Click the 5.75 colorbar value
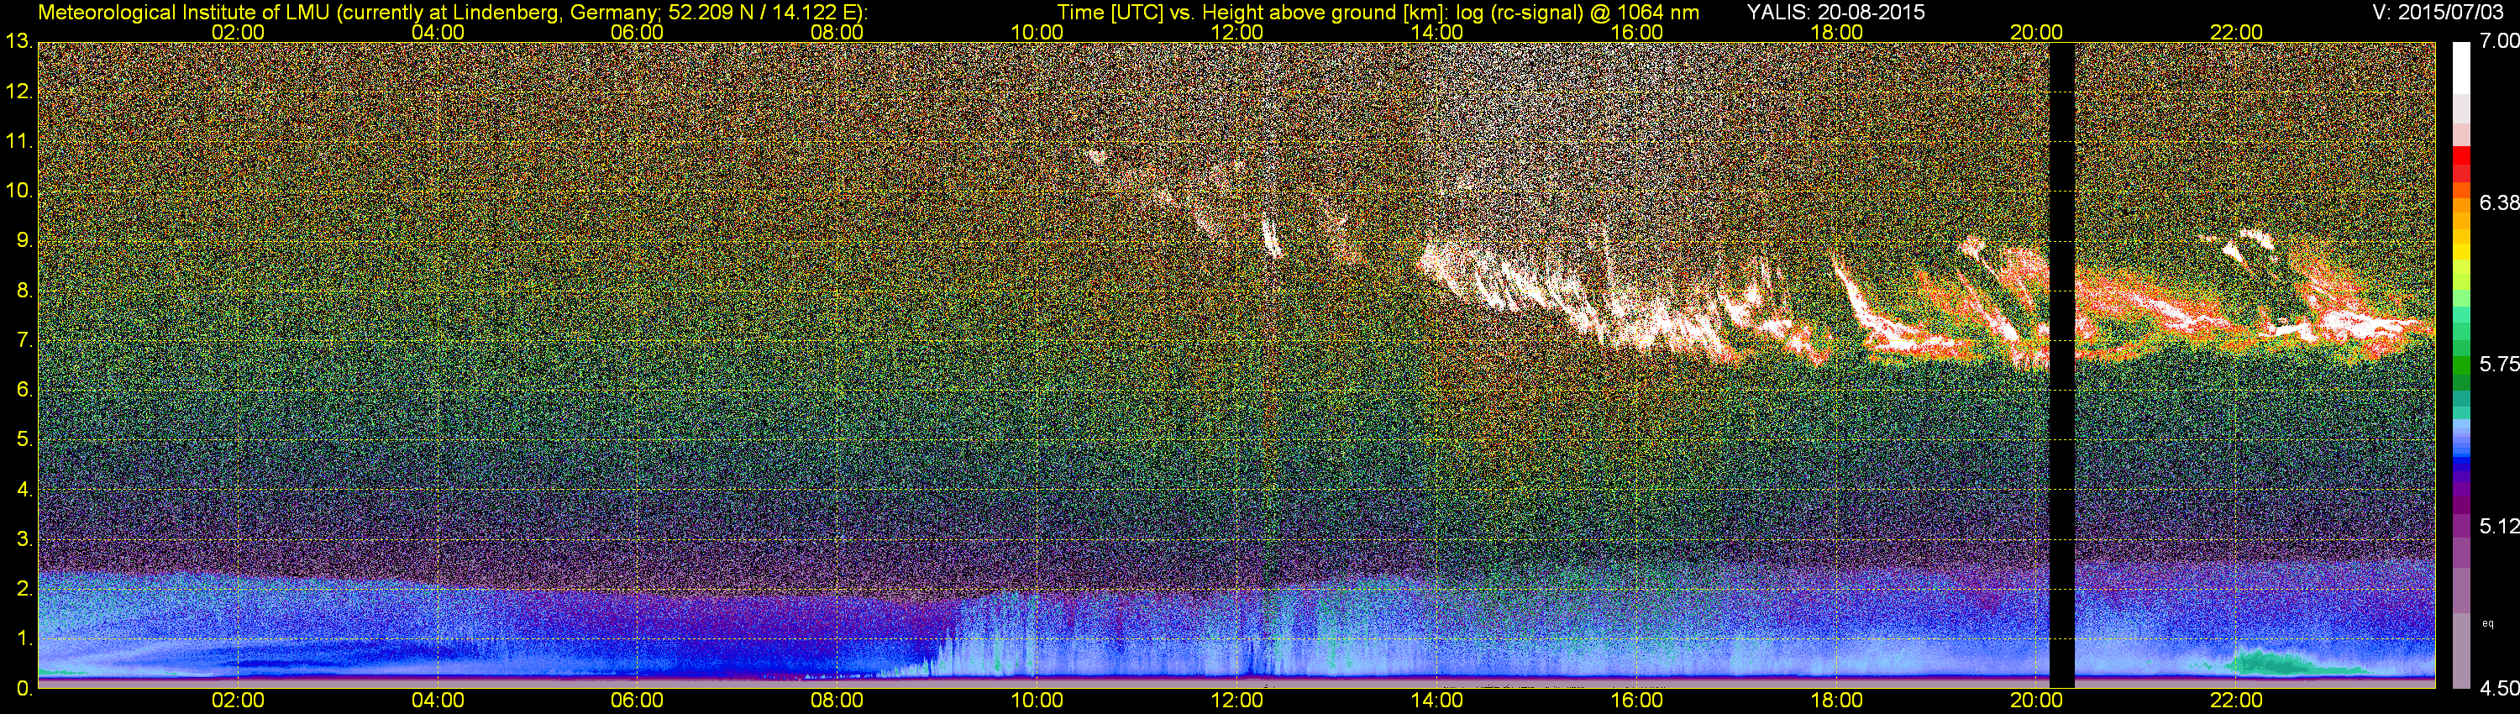The height and width of the screenshot is (714, 2520). point(2498,364)
